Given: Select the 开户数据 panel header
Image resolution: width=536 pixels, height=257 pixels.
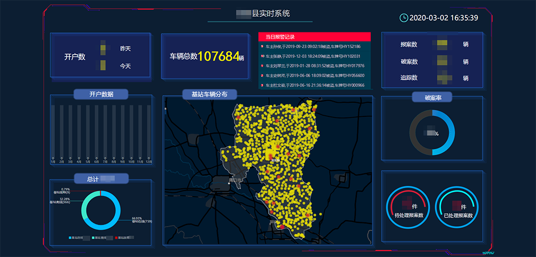Looking at the screenshot, I should point(101,94).
